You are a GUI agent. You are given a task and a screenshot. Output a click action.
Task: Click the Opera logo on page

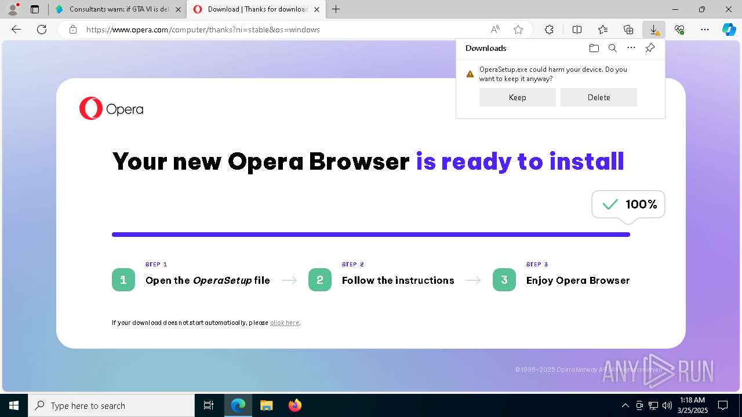click(111, 109)
